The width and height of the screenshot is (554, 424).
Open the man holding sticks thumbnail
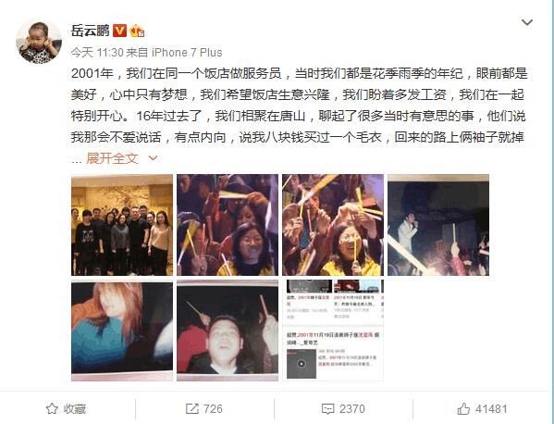click(228, 330)
